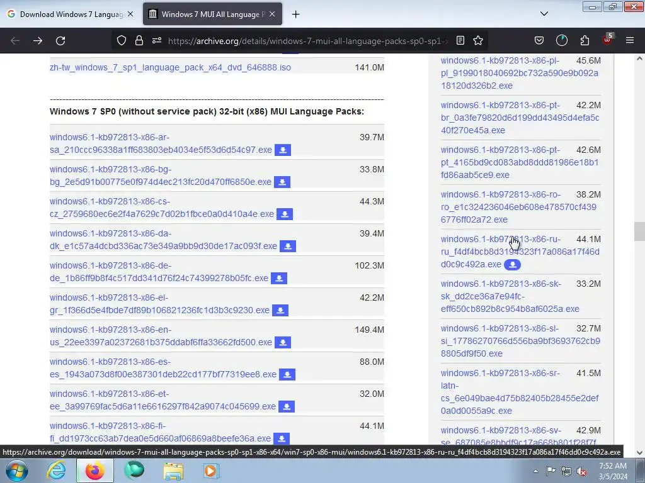Show site security padlock information
This screenshot has height=483, width=645.
click(139, 40)
